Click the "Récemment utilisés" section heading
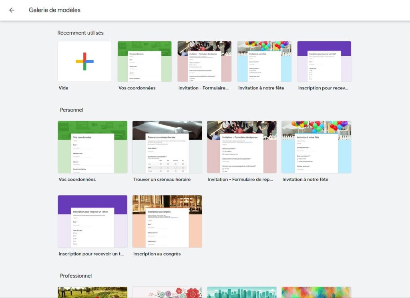The width and height of the screenshot is (410, 298). click(x=80, y=33)
